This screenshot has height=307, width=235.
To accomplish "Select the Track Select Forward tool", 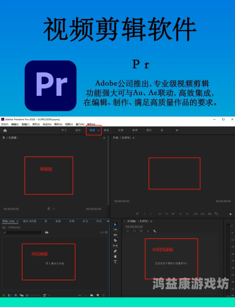I will (x=115, y=230).
